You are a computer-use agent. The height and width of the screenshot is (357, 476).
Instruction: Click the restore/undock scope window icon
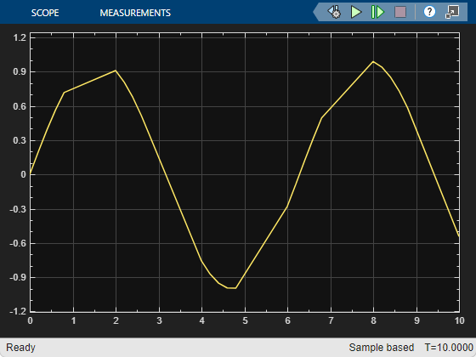click(x=452, y=12)
